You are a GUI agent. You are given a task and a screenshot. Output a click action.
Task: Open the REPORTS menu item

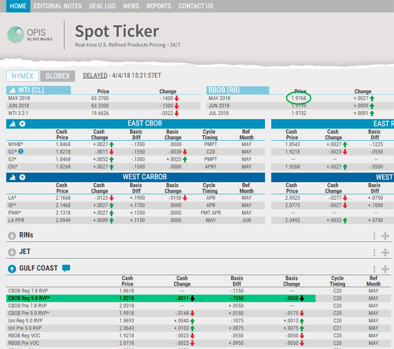(158, 6)
